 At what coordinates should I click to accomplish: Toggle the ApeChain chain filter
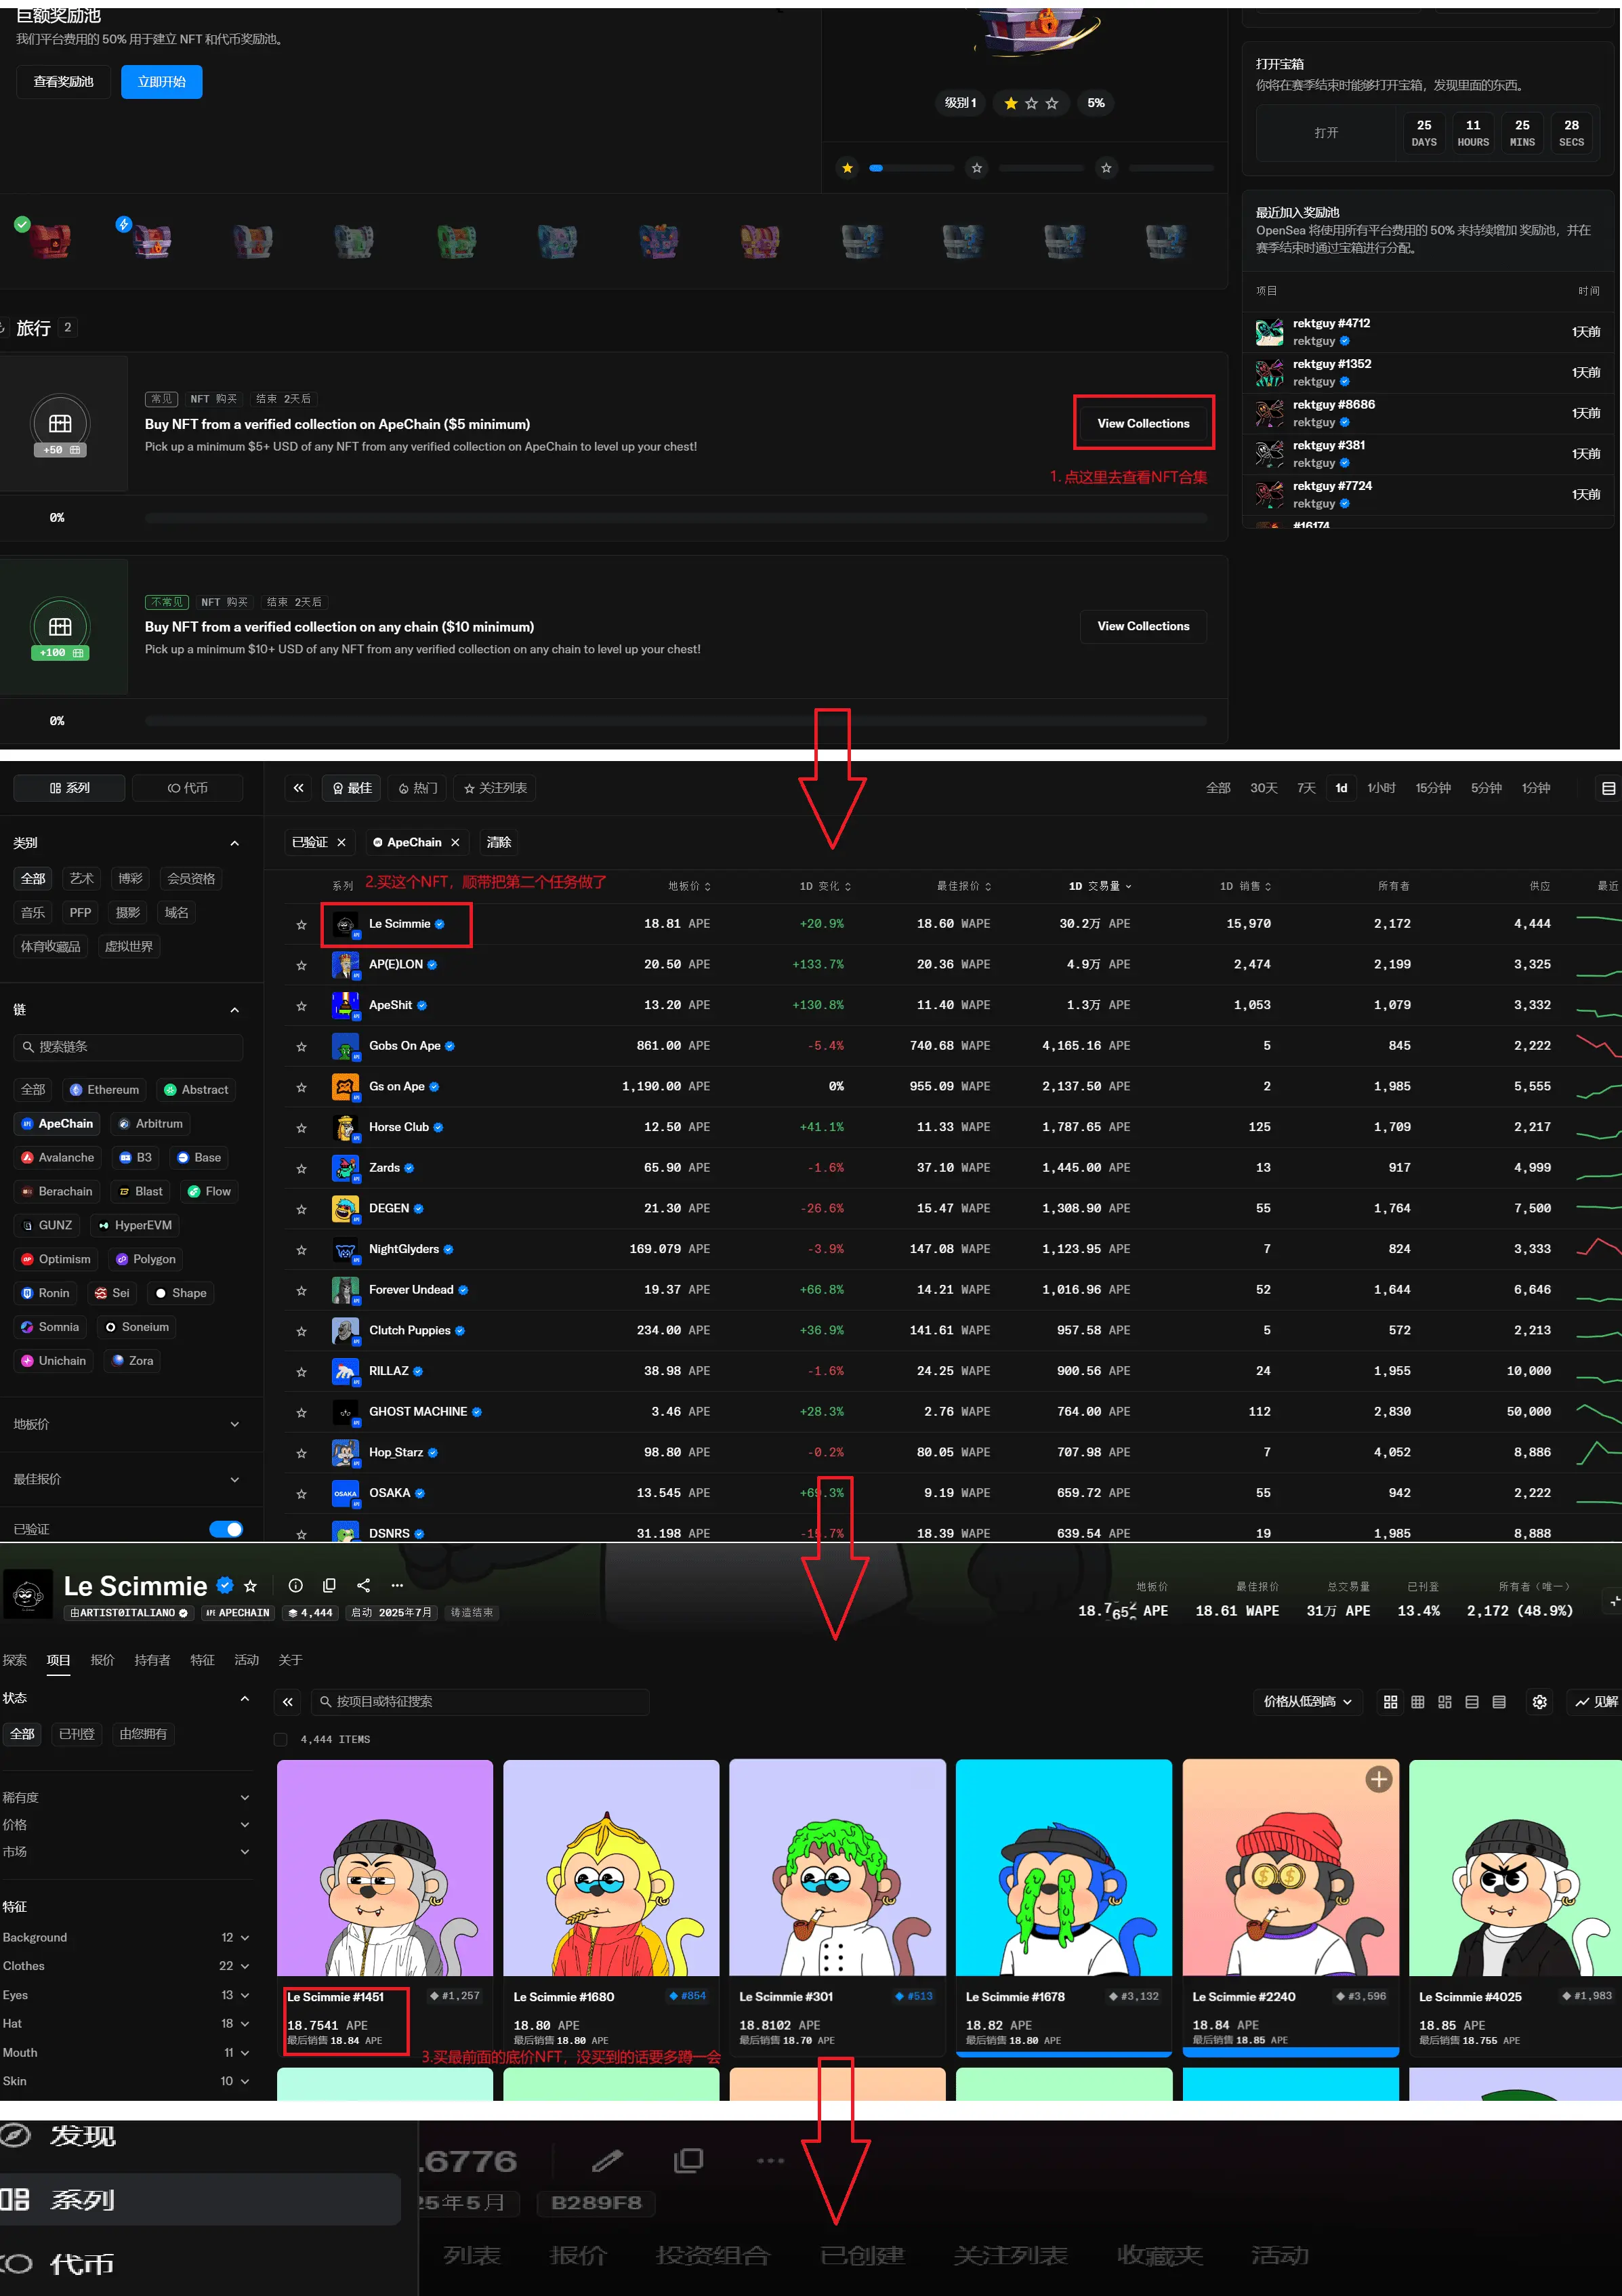[57, 1124]
